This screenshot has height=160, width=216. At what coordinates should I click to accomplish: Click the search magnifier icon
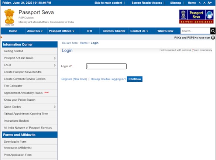pos(213,31)
